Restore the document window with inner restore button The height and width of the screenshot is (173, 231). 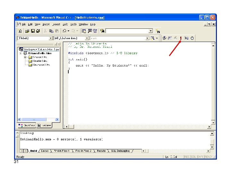click(x=209, y=24)
